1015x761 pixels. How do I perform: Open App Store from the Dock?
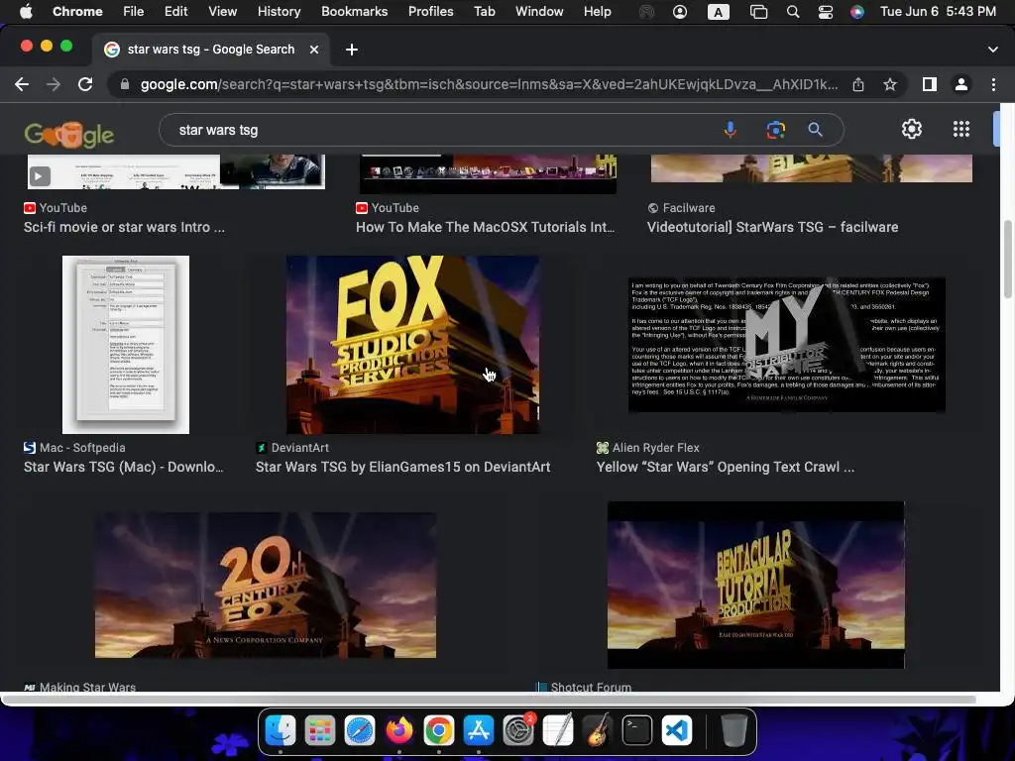(x=479, y=730)
